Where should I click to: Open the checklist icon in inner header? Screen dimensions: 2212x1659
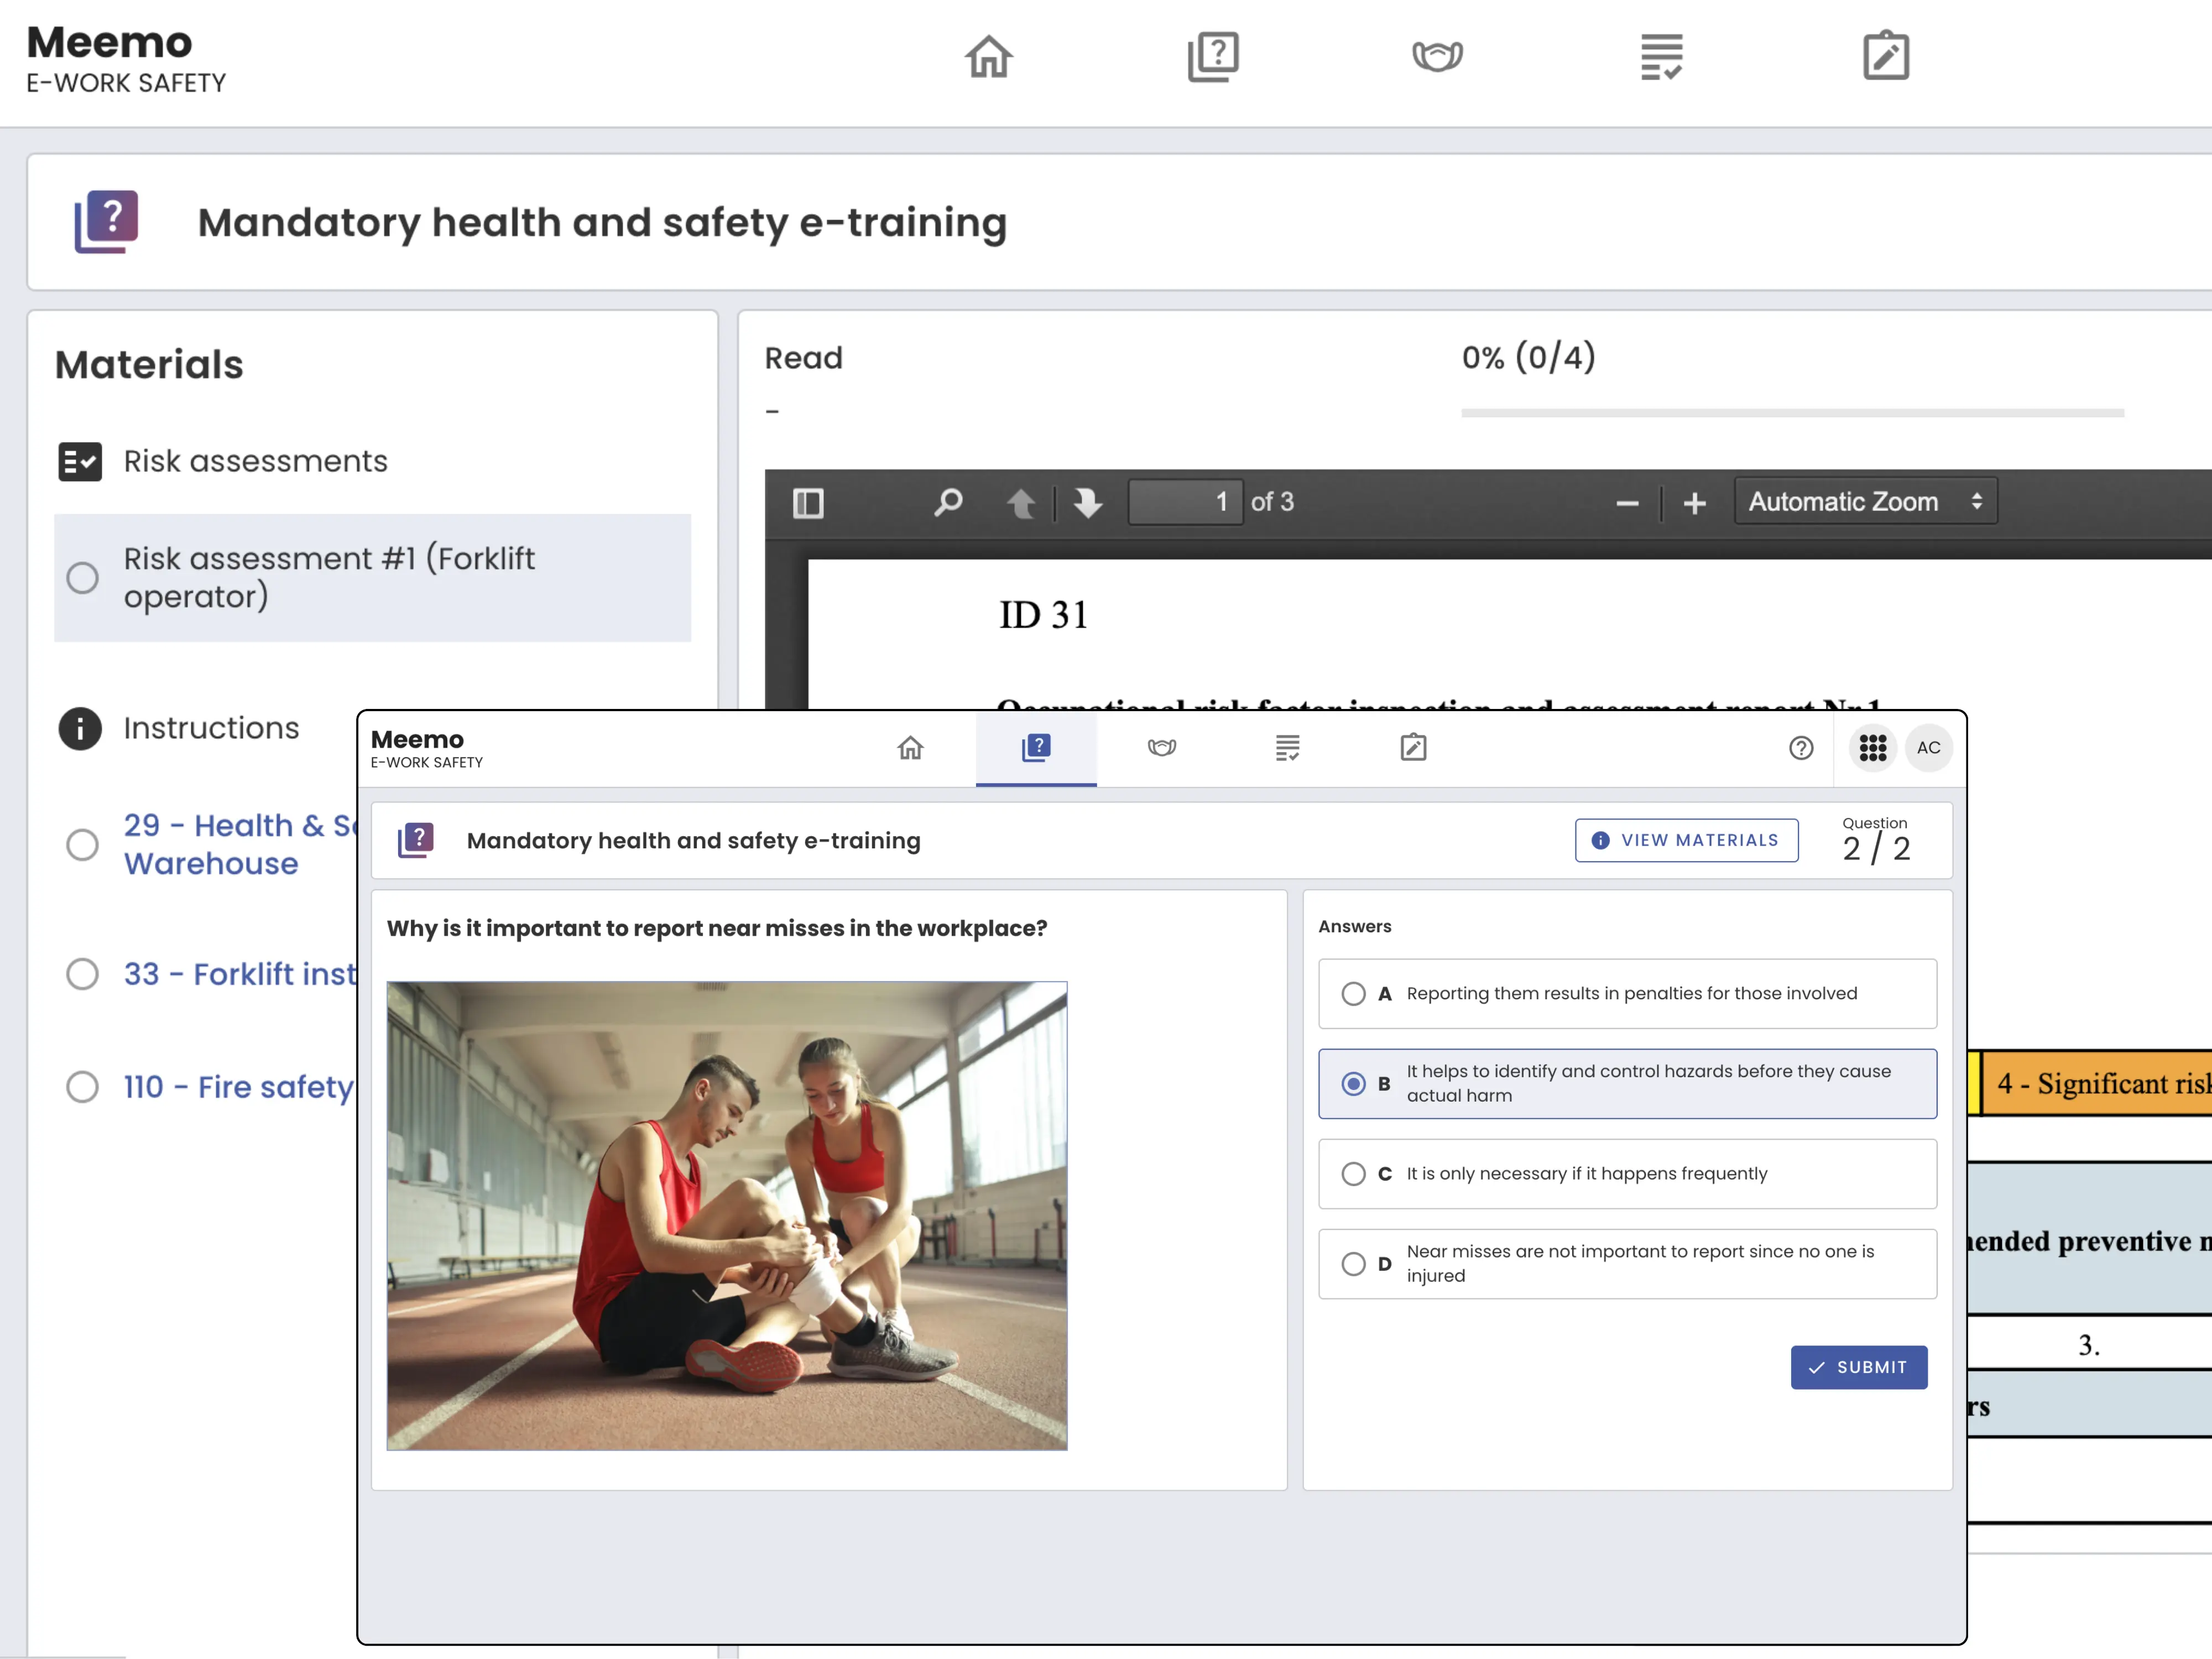(x=1288, y=748)
